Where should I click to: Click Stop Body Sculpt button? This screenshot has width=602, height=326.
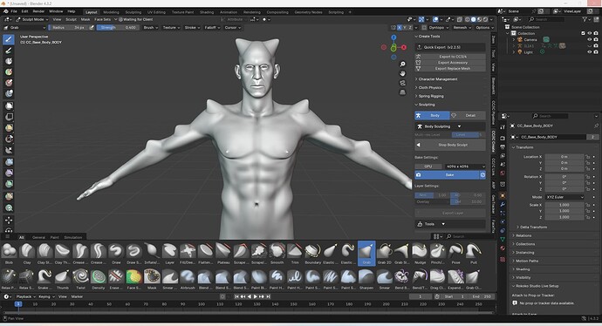[450, 145]
